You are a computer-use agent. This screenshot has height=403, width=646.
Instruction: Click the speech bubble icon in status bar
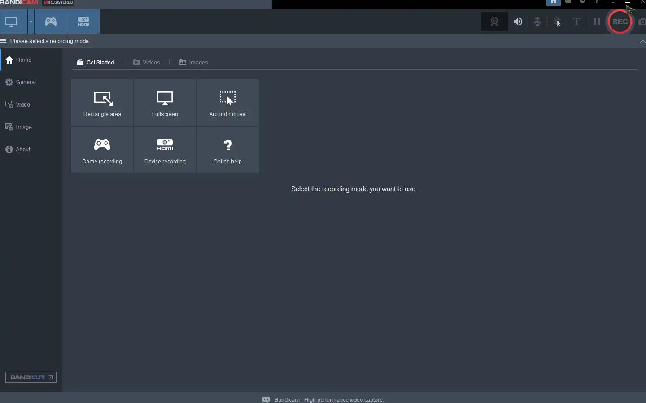click(x=266, y=399)
